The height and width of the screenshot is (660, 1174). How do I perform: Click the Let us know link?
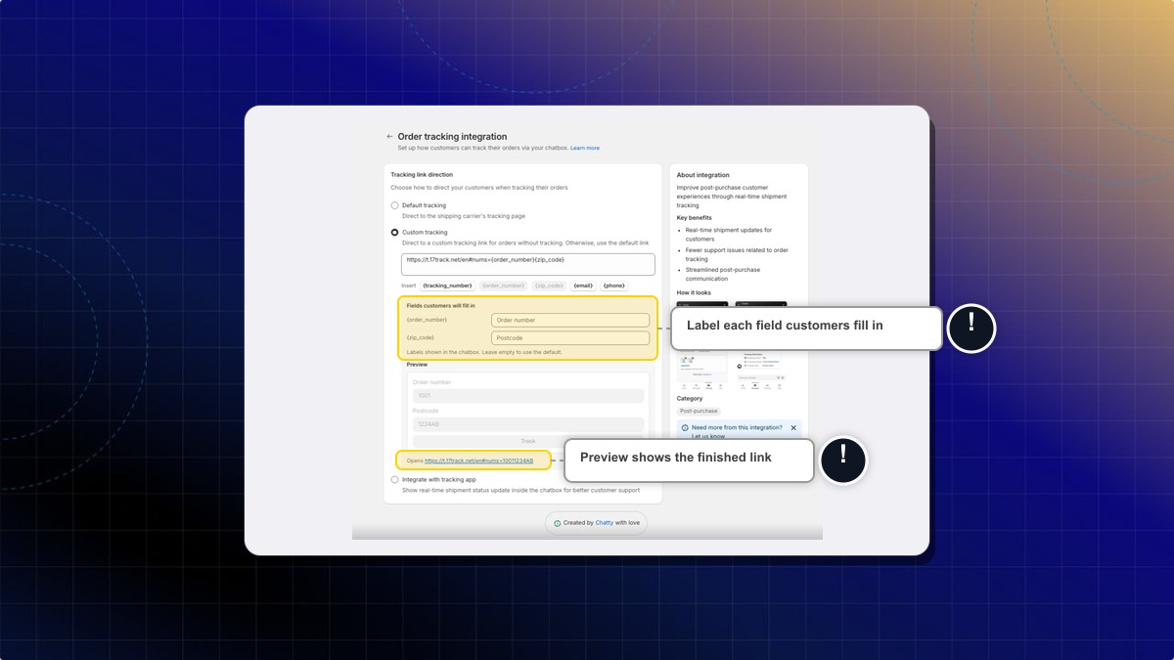click(708, 437)
